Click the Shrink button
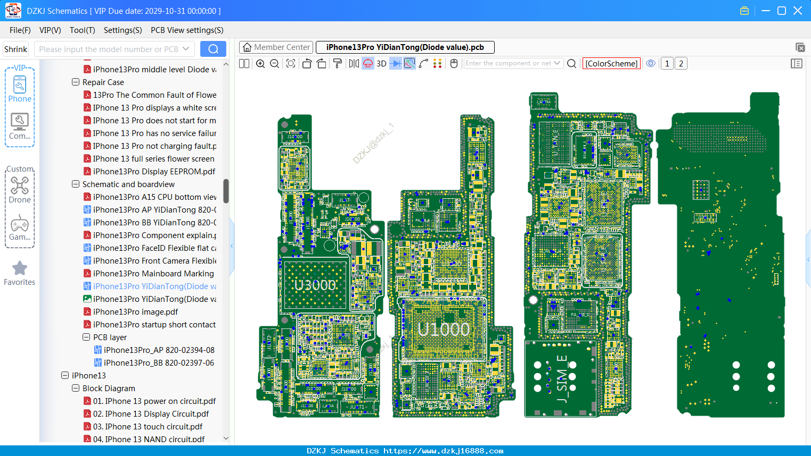Image resolution: width=811 pixels, height=456 pixels. [x=16, y=49]
